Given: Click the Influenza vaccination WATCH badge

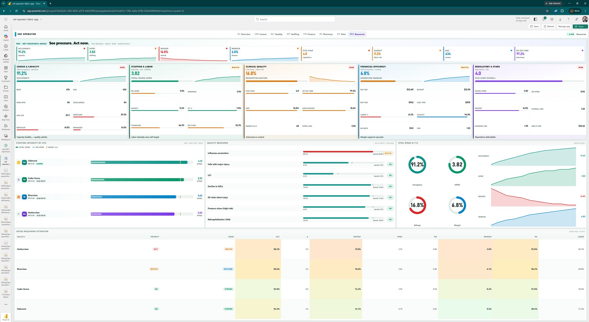Looking at the screenshot, I should [x=388, y=153].
